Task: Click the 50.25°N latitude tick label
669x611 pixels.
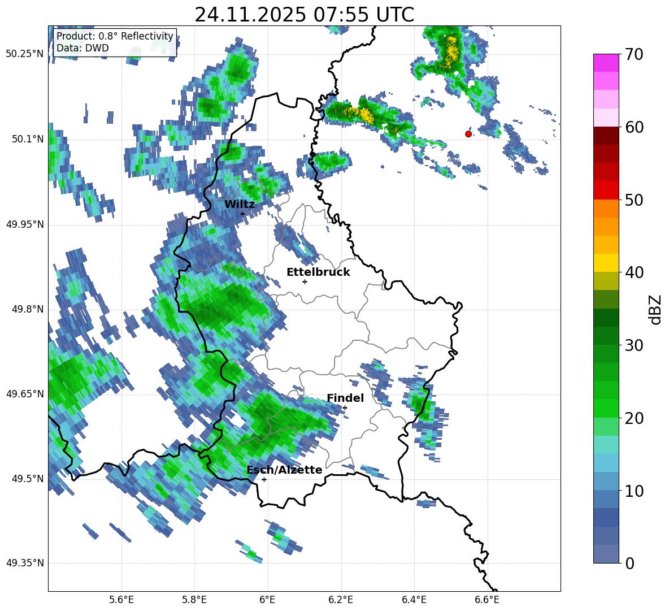Action: (25, 54)
